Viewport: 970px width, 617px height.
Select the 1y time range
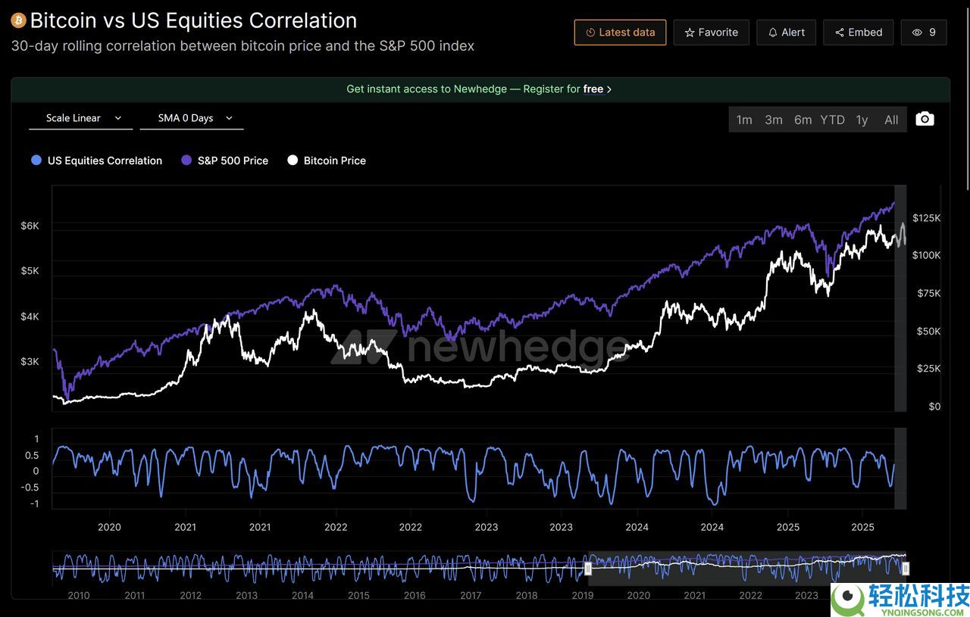coord(862,120)
